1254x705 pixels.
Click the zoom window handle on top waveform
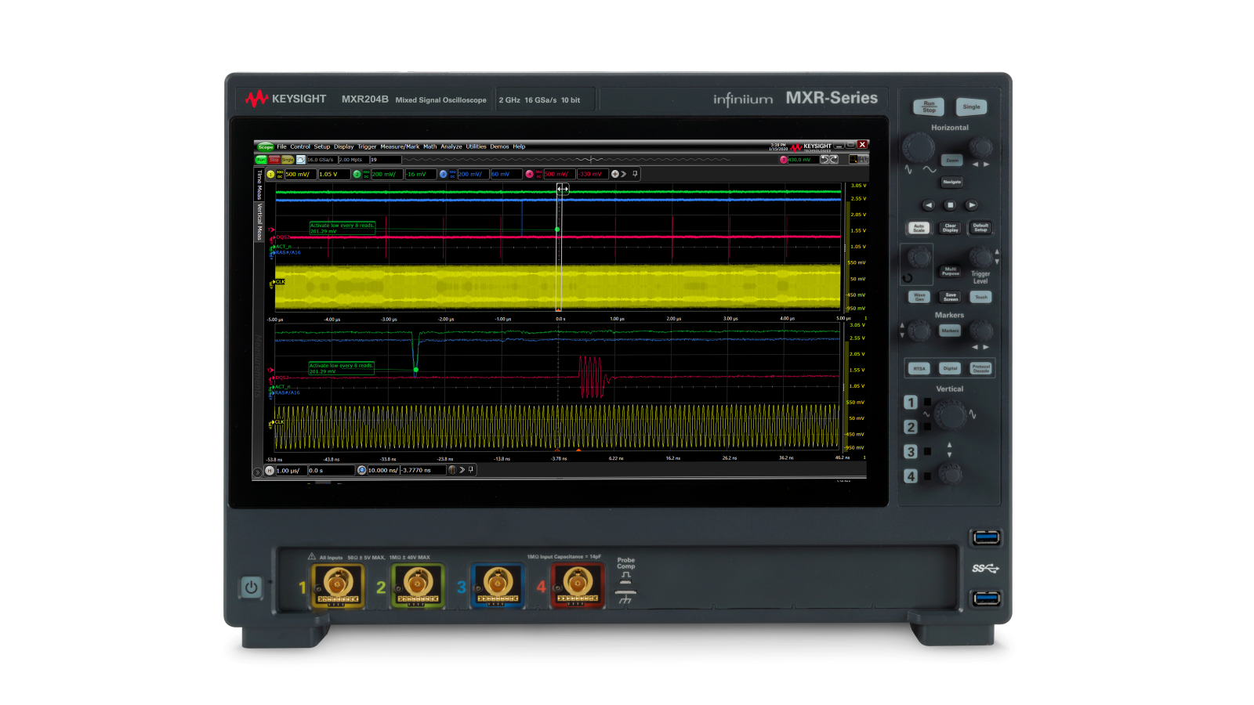pos(563,189)
